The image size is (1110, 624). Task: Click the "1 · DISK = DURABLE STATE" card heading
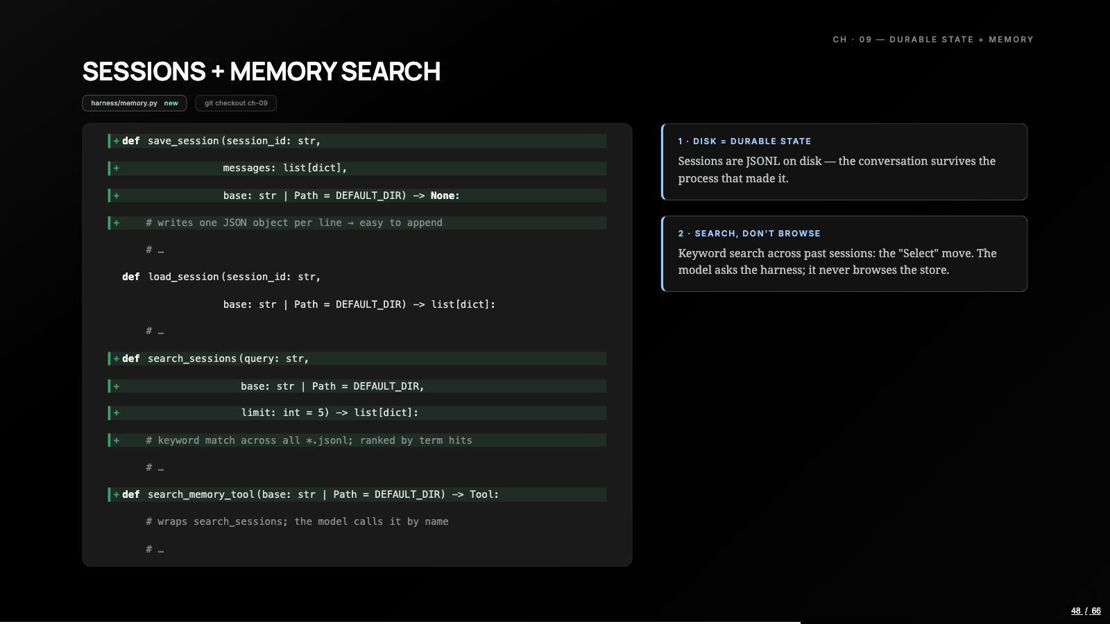pyautogui.click(x=744, y=141)
